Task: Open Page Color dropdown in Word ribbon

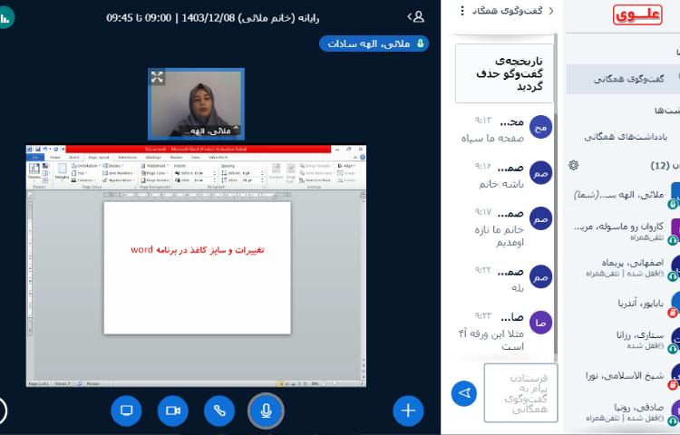Action: click(x=155, y=173)
